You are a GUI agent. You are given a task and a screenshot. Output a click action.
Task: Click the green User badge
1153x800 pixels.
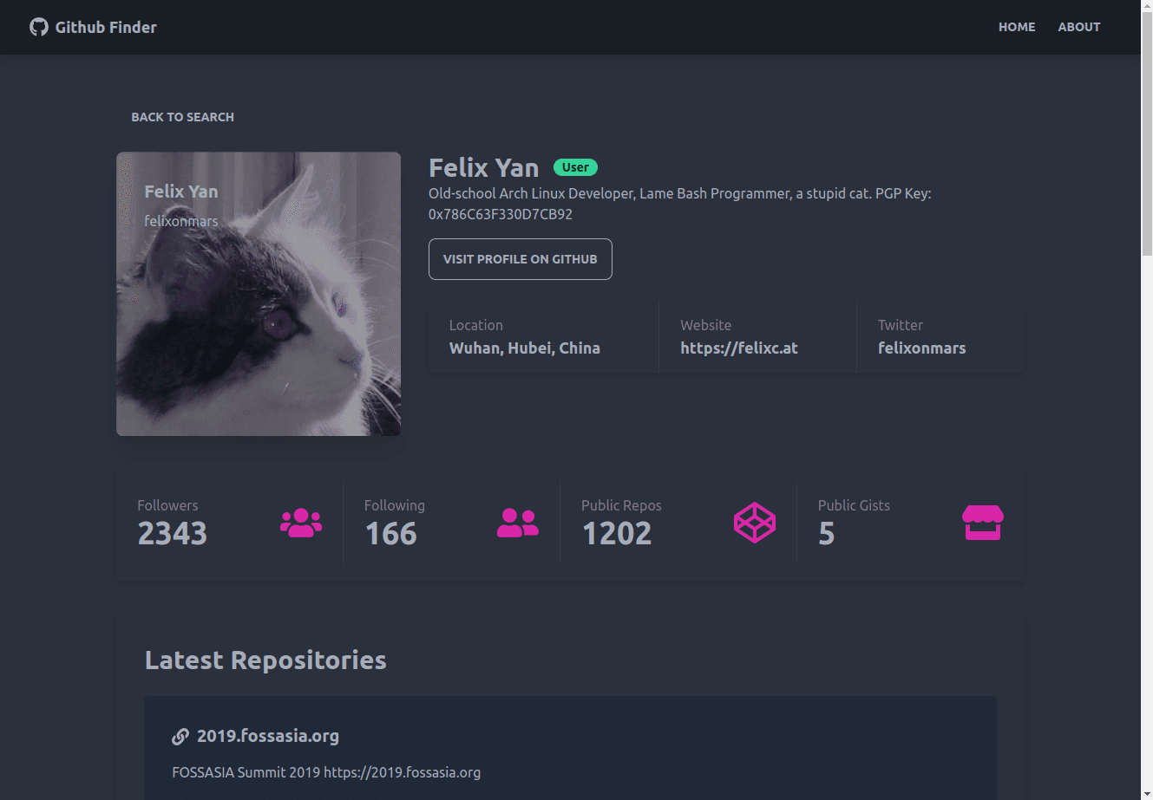(575, 167)
